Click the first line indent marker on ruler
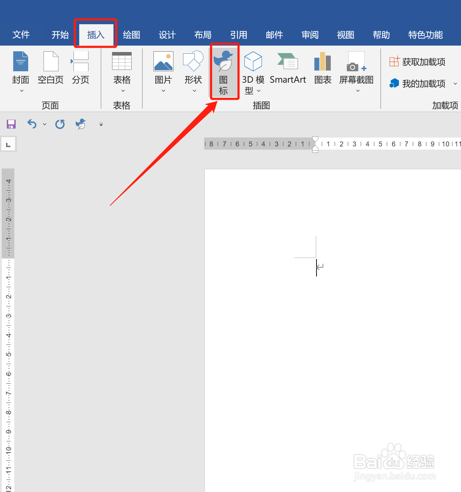Screen dimensions: 461x492 315,139
